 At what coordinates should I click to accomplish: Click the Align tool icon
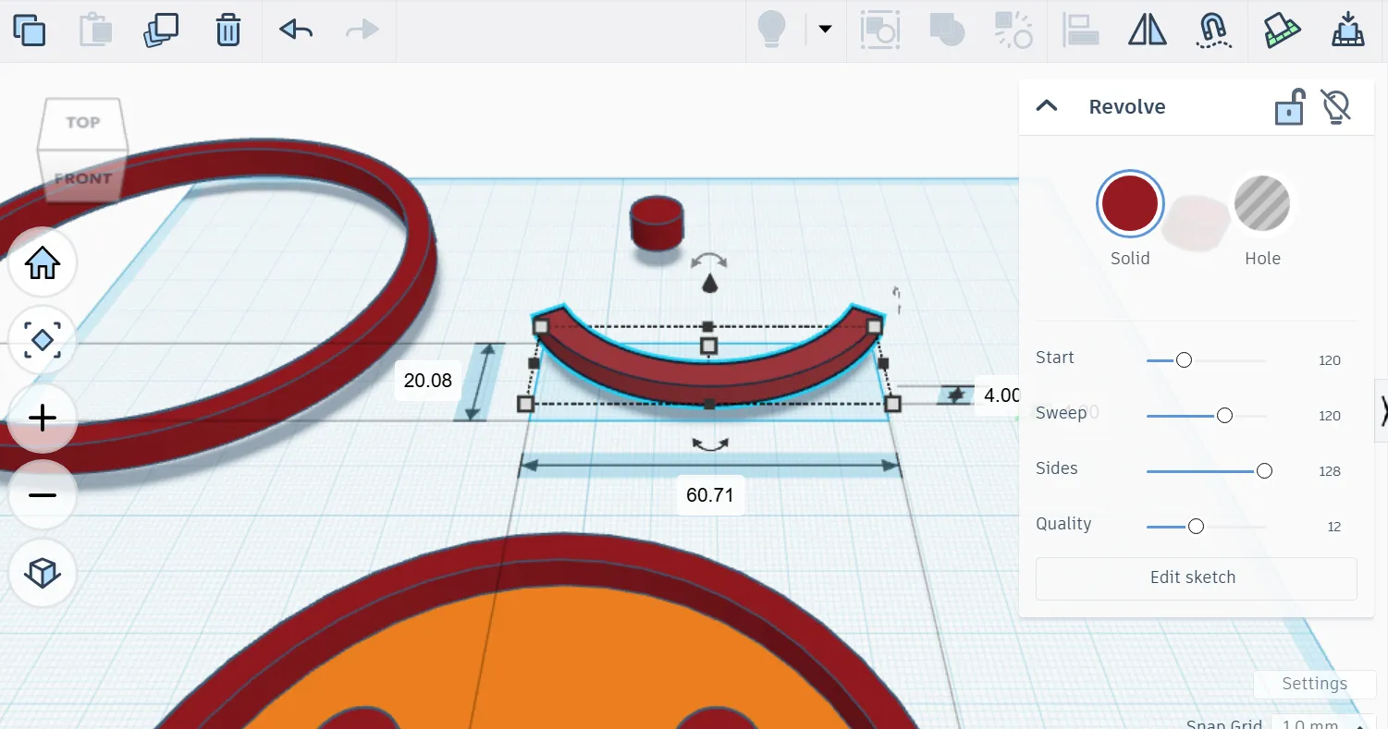click(1080, 30)
